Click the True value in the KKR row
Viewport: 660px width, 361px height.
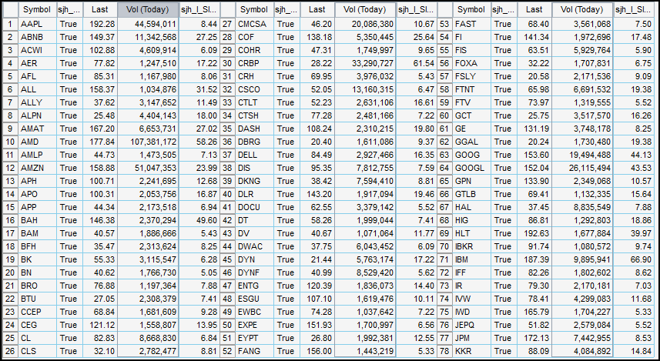(504, 351)
